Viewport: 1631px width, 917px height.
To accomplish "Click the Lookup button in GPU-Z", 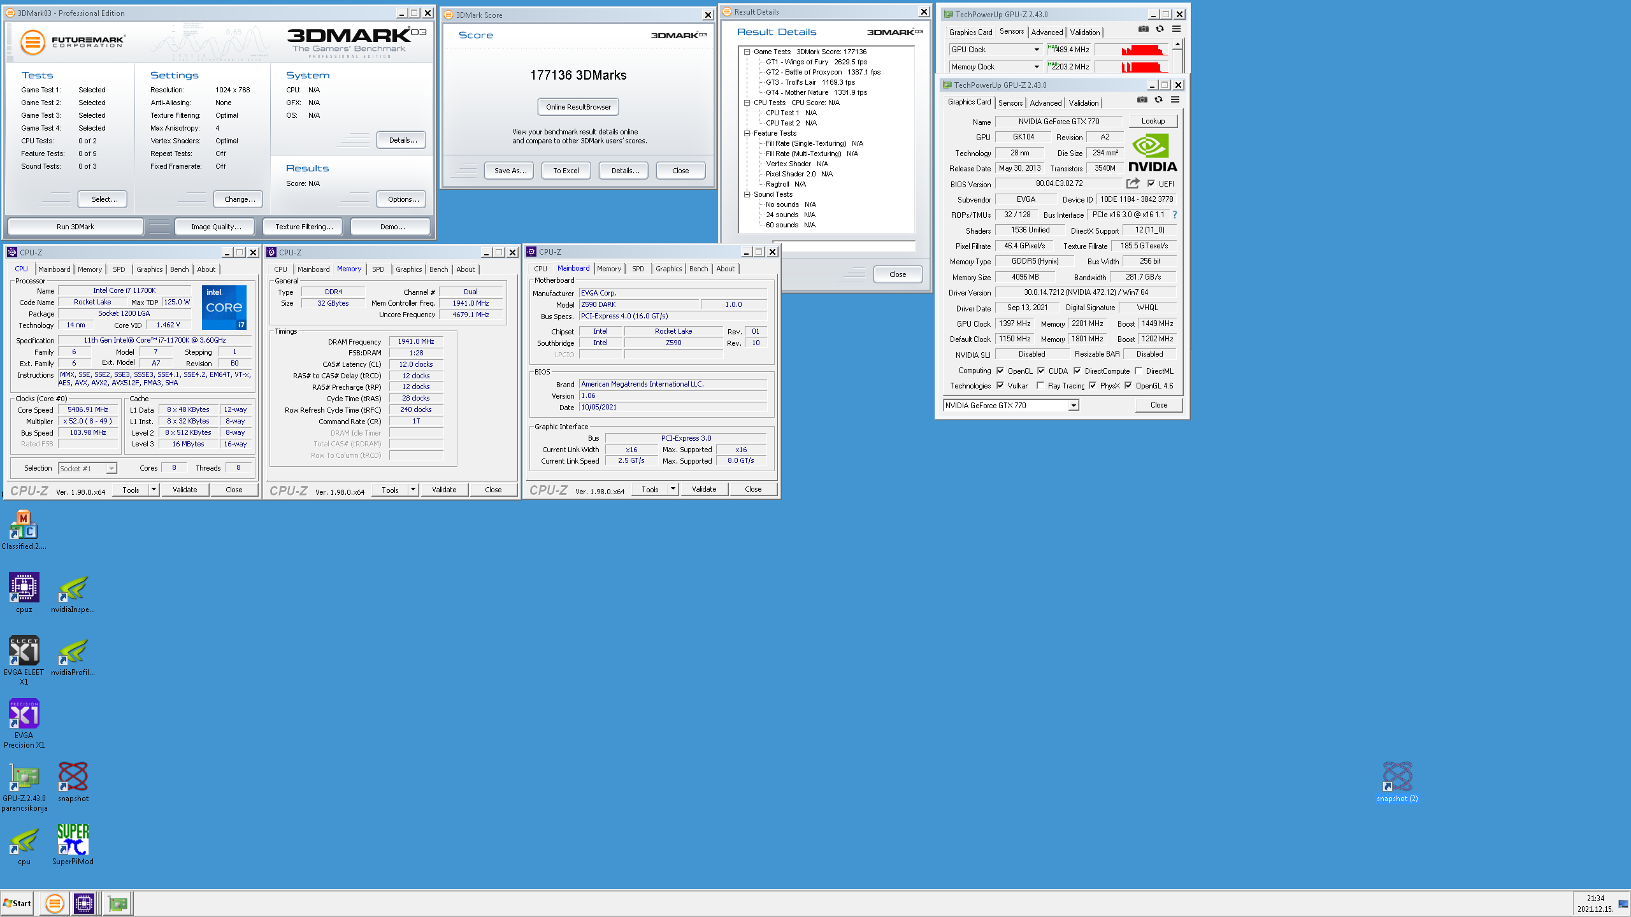I will [1153, 121].
